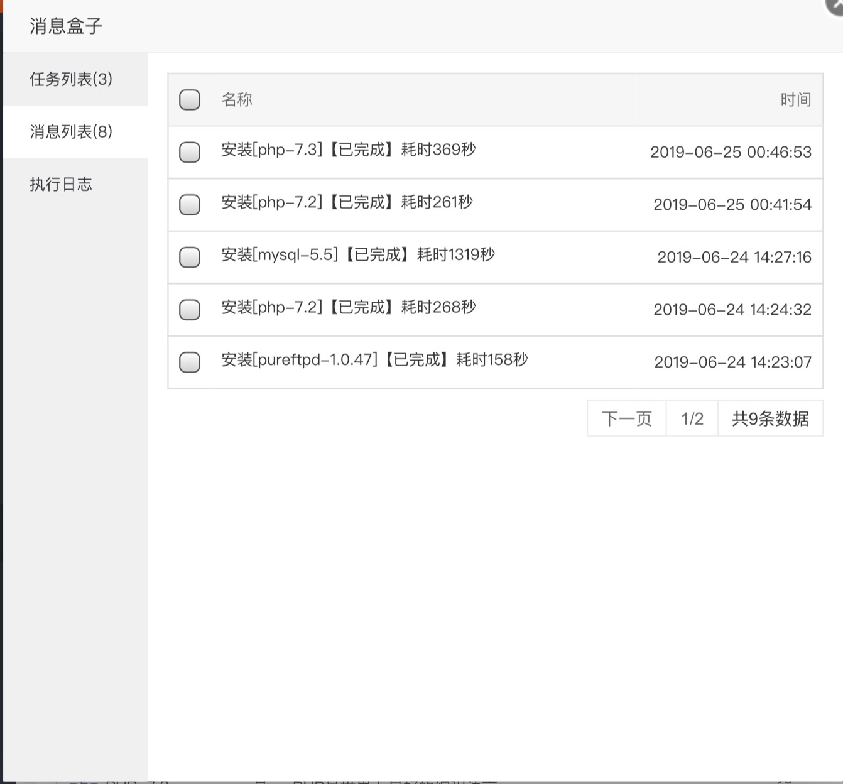Open the 安装[mysql-5.5] completed message

click(358, 254)
